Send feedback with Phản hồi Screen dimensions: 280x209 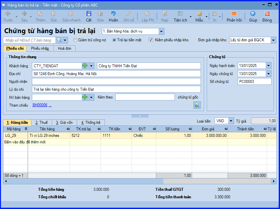(234, 16)
